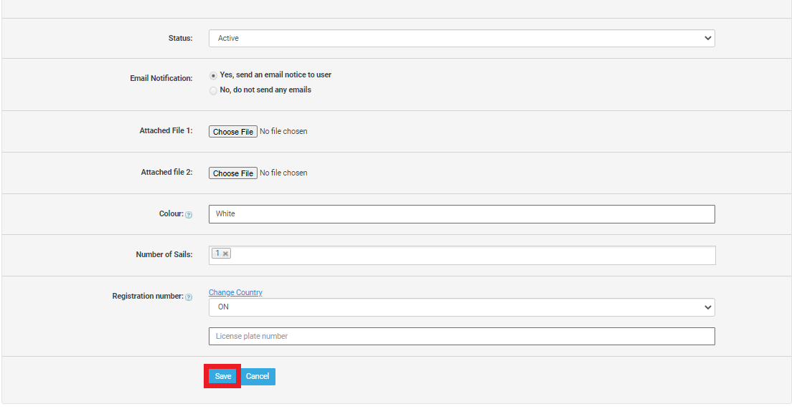This screenshot has width=792, height=409.
Task: Focus the Colour field containing White
Action: coord(462,214)
